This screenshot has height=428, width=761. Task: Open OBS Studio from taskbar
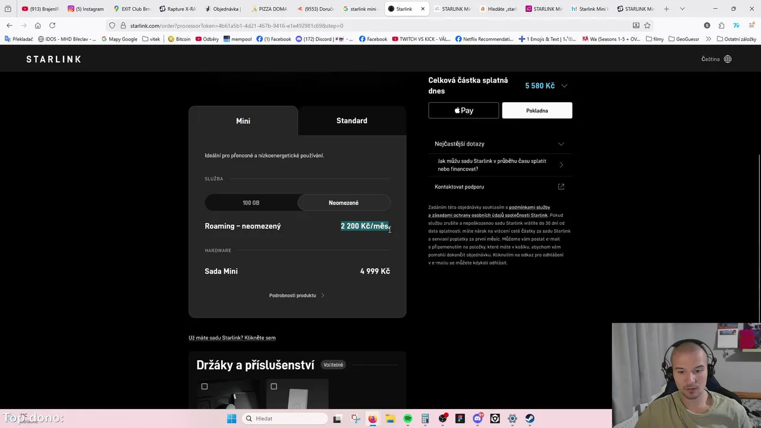[443, 418]
